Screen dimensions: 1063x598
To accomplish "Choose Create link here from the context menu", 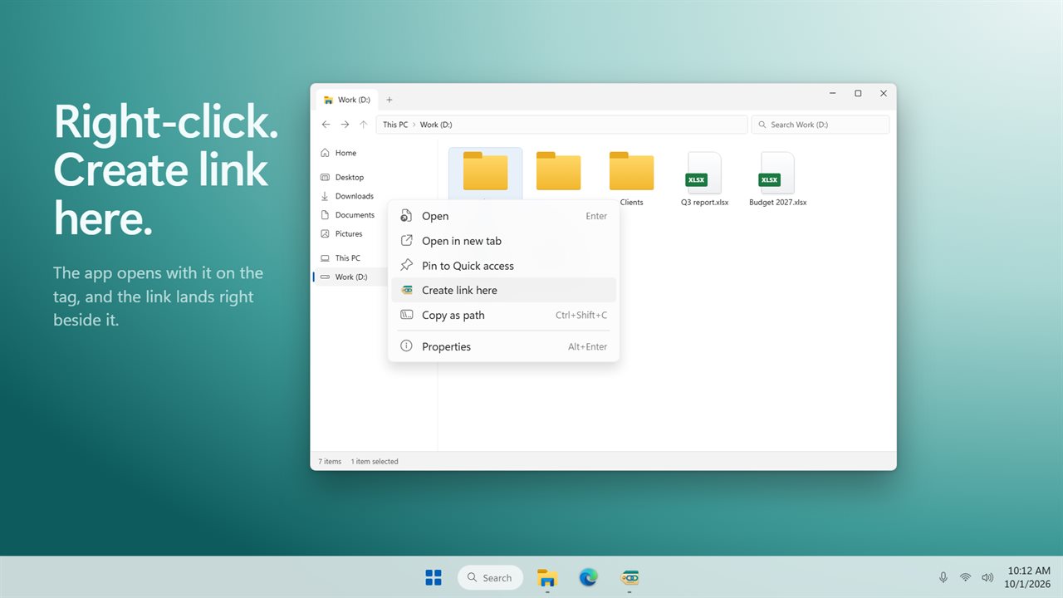I will click(x=503, y=290).
